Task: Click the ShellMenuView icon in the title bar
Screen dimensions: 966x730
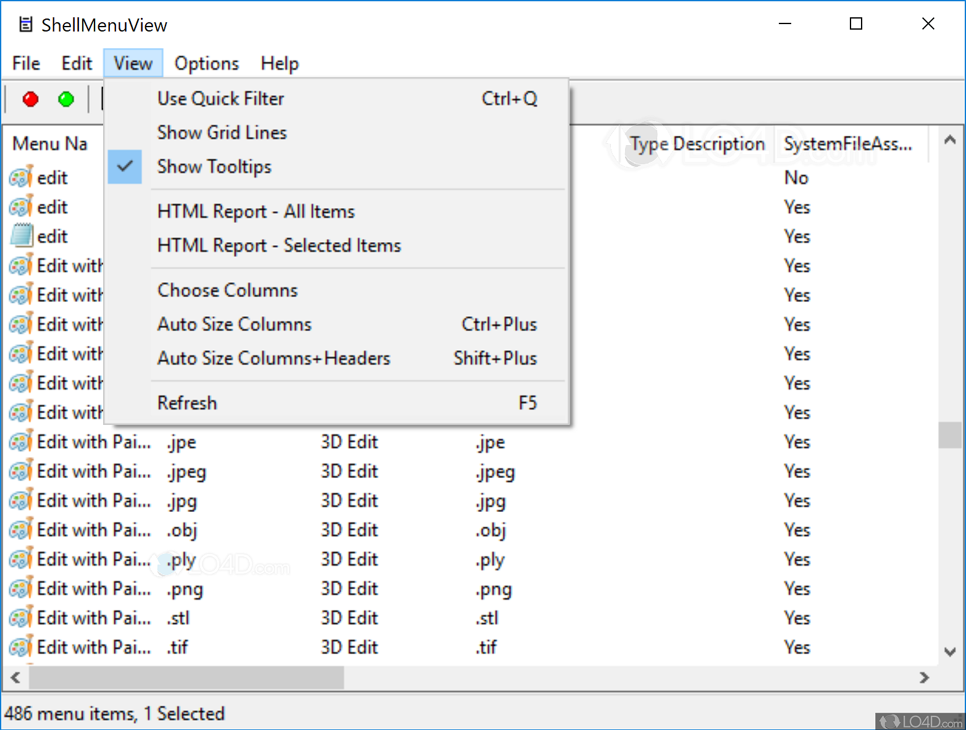Action: (x=25, y=23)
